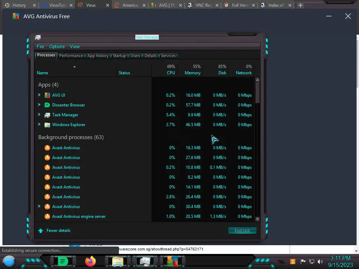The image size is (359, 269).
Task: Open the View menu in Task Manager
Action: 75,47
